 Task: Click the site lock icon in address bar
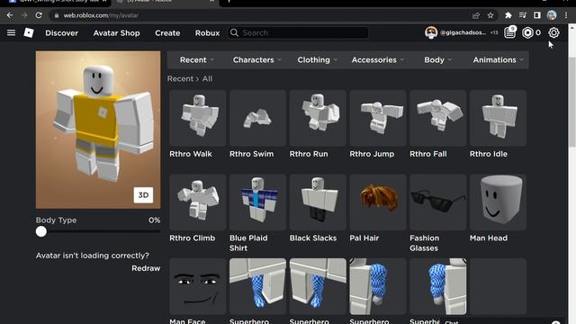(56, 15)
